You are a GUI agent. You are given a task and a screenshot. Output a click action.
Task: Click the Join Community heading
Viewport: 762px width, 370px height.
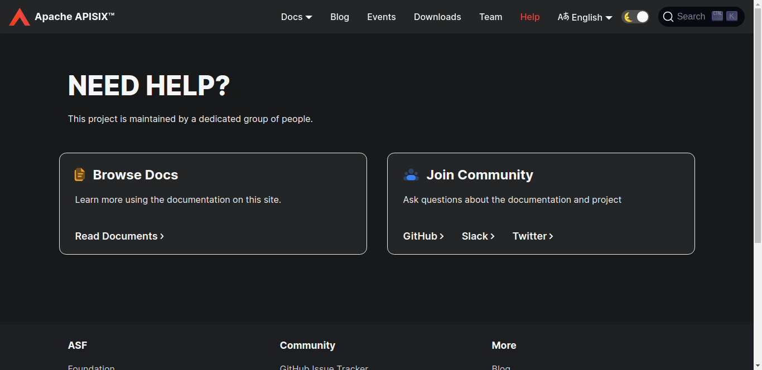[x=480, y=174]
